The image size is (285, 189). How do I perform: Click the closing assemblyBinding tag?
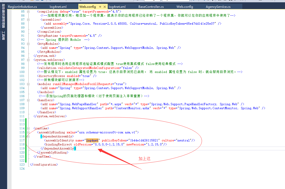pos(53,153)
